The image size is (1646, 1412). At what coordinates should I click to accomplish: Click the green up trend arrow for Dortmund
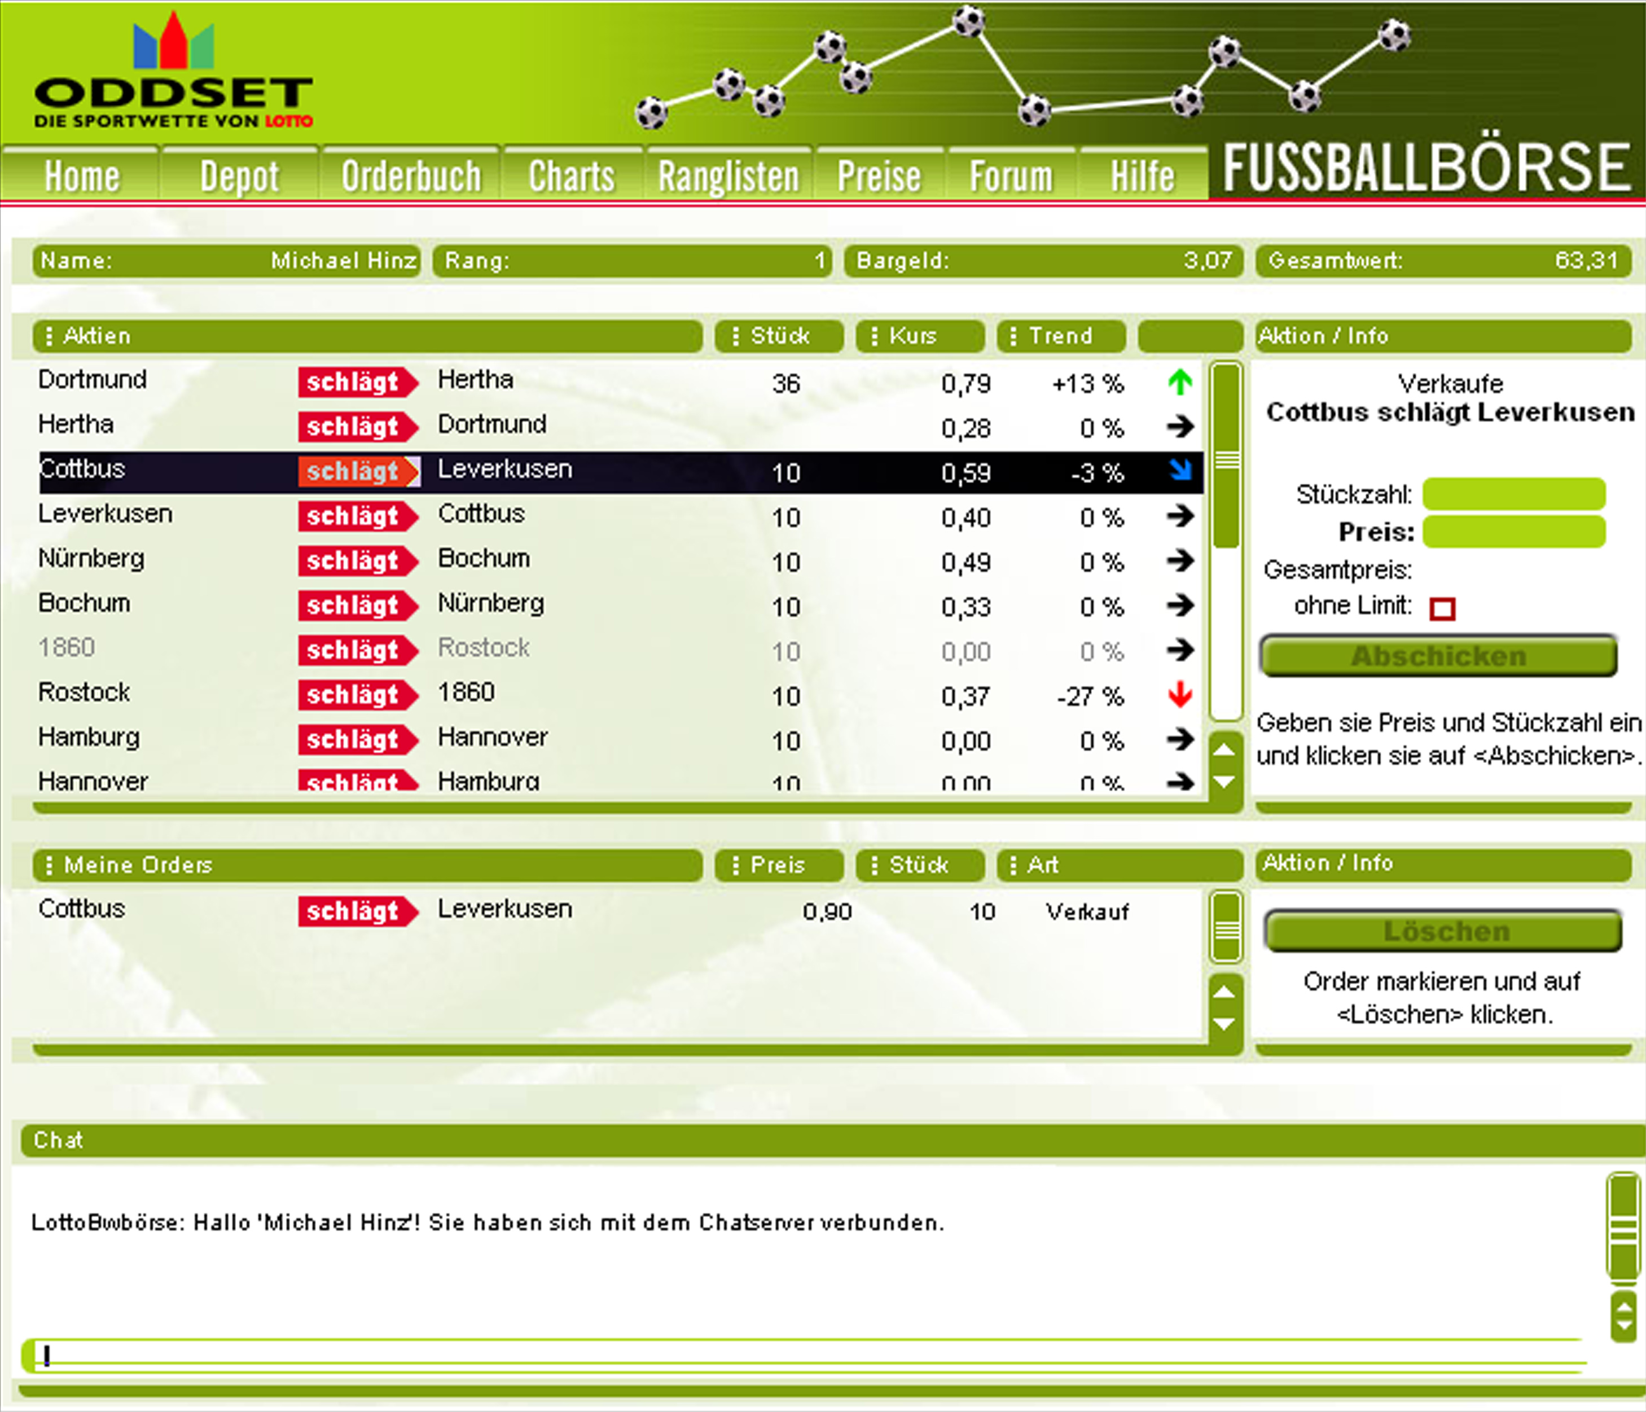point(1180,383)
